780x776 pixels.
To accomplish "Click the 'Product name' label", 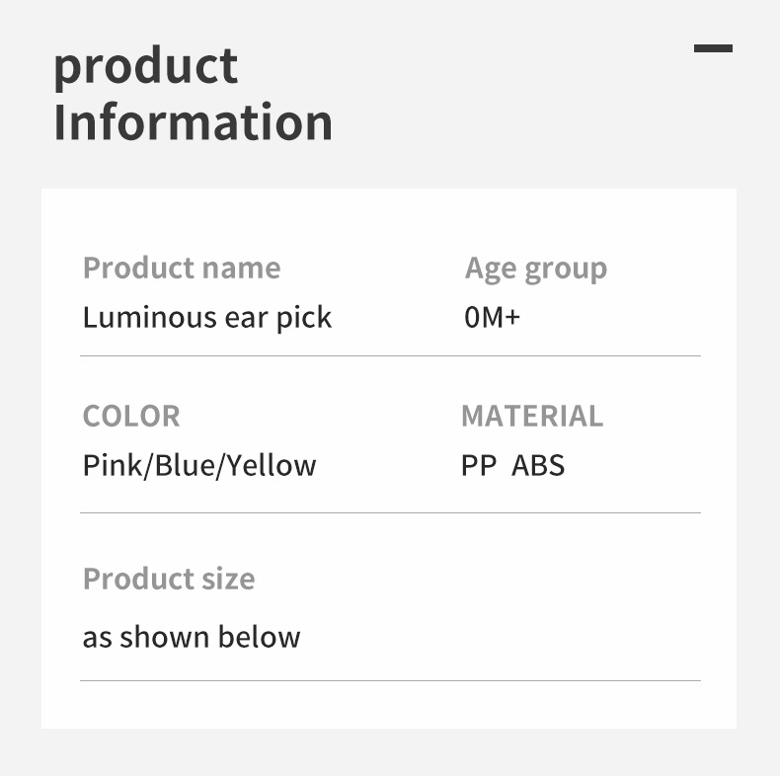I will click(182, 268).
